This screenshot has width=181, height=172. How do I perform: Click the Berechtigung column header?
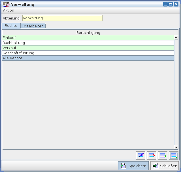coord(88,33)
